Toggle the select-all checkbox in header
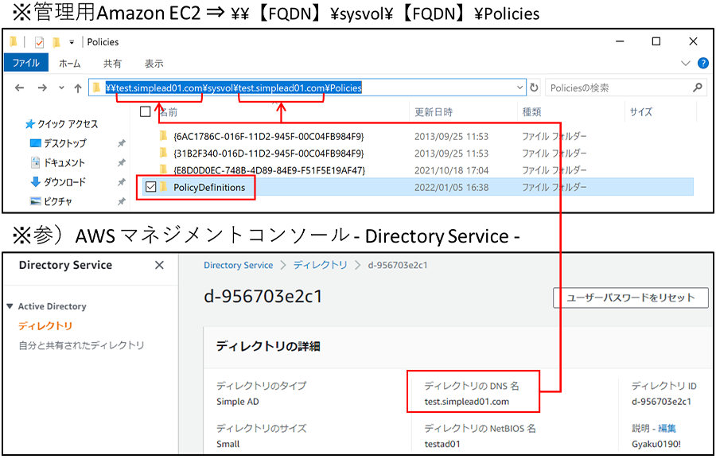 click(146, 111)
